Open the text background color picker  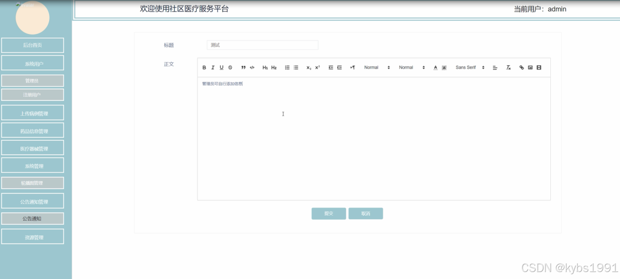pos(444,67)
